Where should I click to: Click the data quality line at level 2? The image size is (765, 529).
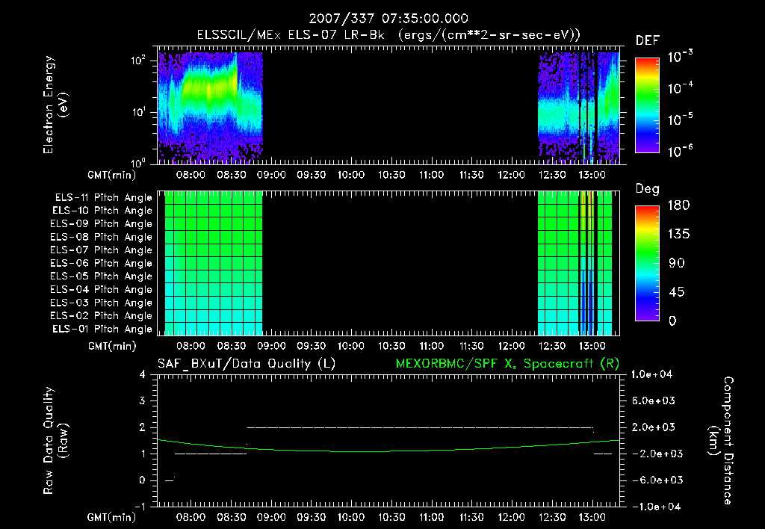pos(421,427)
